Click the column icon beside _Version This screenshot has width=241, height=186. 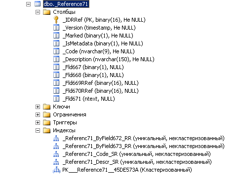56,28
